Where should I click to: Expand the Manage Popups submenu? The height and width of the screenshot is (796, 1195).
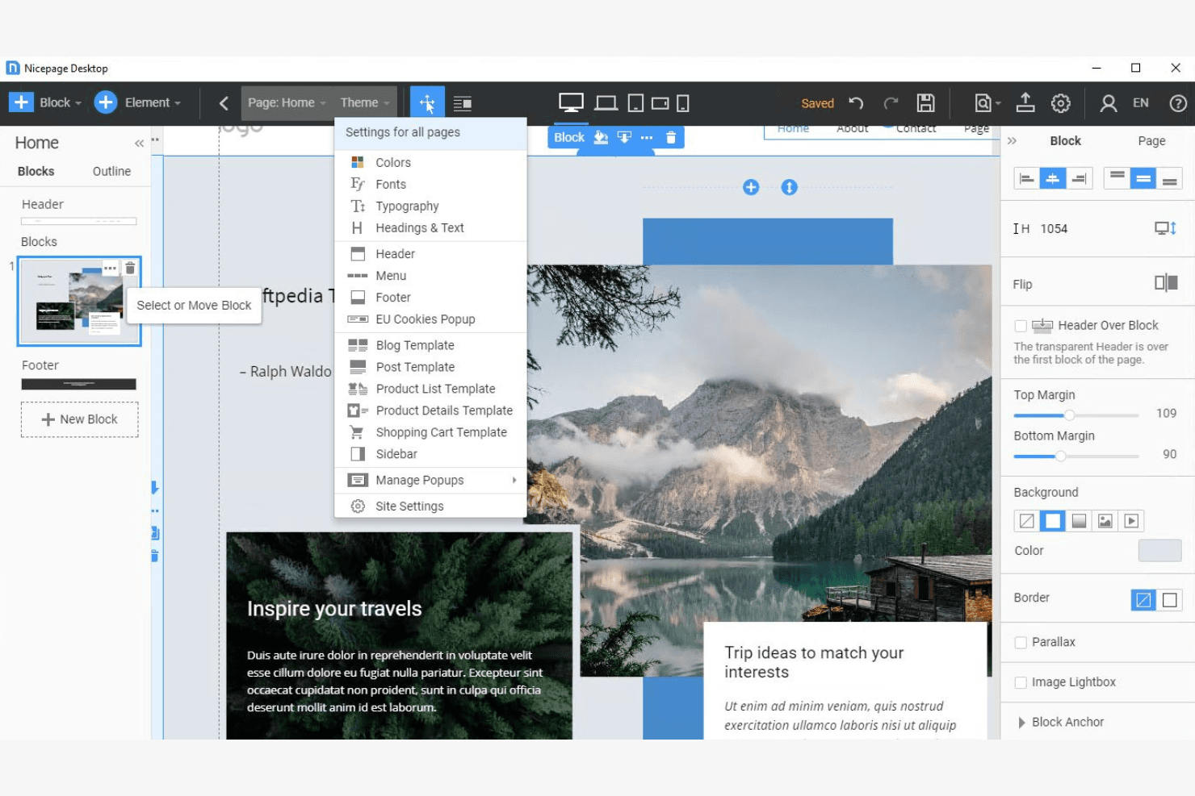coord(430,480)
